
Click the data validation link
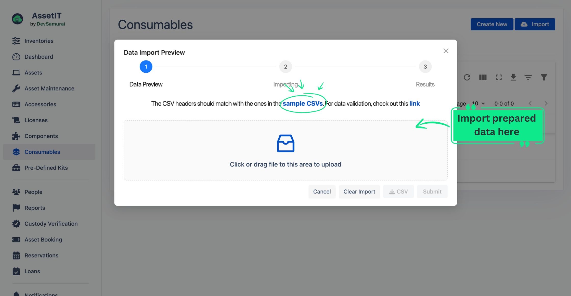[414, 103]
